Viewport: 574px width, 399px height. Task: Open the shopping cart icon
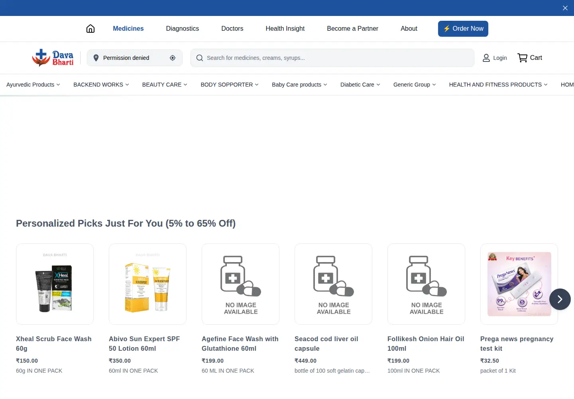click(522, 58)
